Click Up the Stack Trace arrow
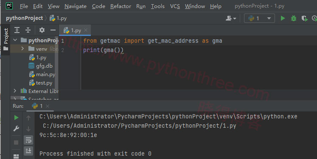 coord(28,118)
